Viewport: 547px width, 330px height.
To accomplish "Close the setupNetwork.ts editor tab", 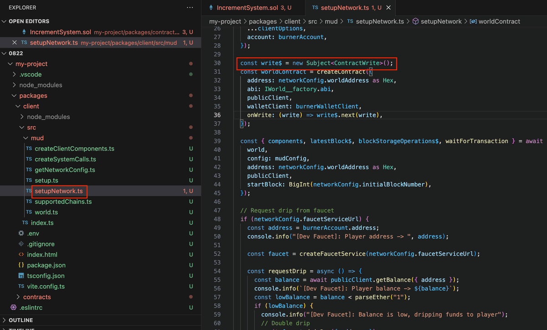I will tap(388, 8).
